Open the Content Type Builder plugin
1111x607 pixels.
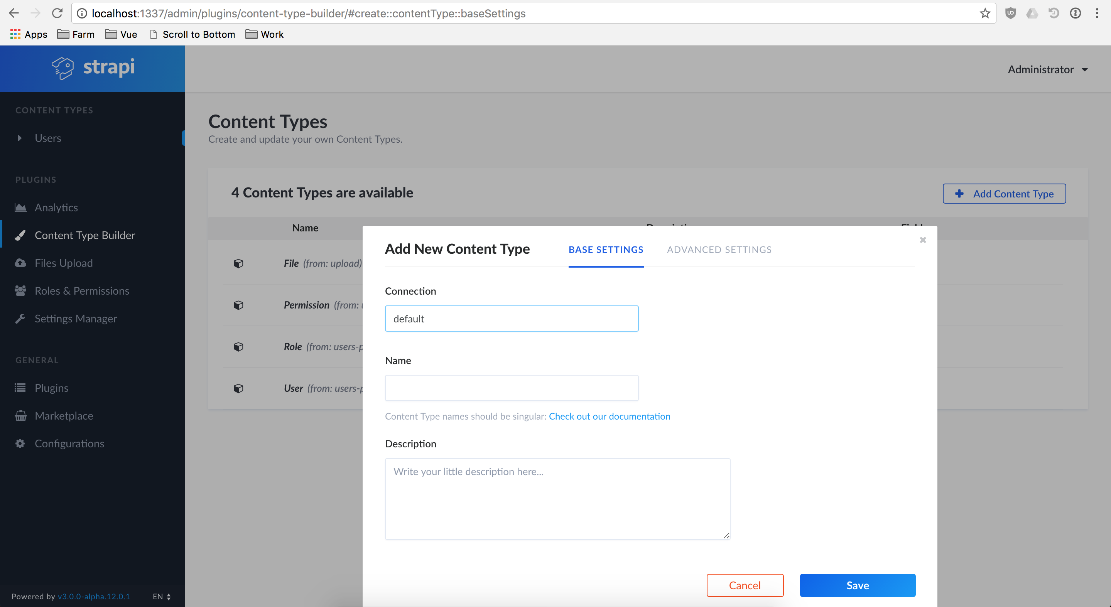coord(84,235)
